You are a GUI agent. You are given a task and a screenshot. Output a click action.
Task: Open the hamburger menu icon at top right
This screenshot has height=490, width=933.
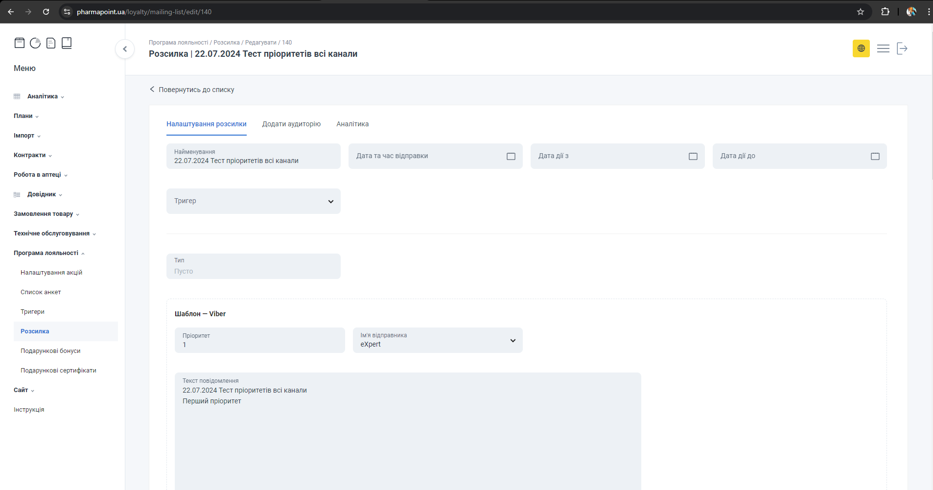[x=883, y=48]
